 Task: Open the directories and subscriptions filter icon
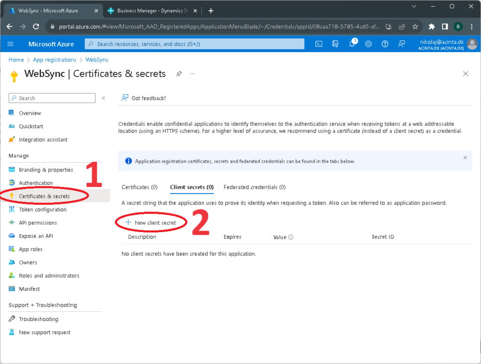coord(335,44)
